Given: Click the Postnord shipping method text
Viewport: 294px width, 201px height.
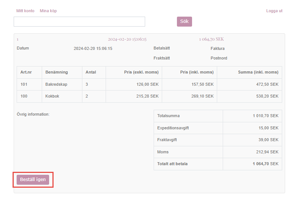Looking at the screenshot, I should pyautogui.click(x=219, y=58).
